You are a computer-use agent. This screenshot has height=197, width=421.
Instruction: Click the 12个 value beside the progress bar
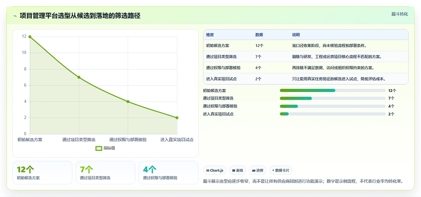[392, 91]
